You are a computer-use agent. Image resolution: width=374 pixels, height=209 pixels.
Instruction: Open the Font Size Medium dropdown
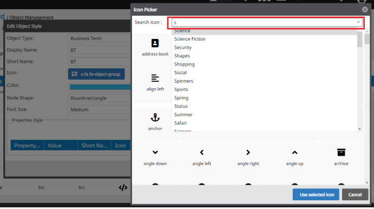pos(99,109)
